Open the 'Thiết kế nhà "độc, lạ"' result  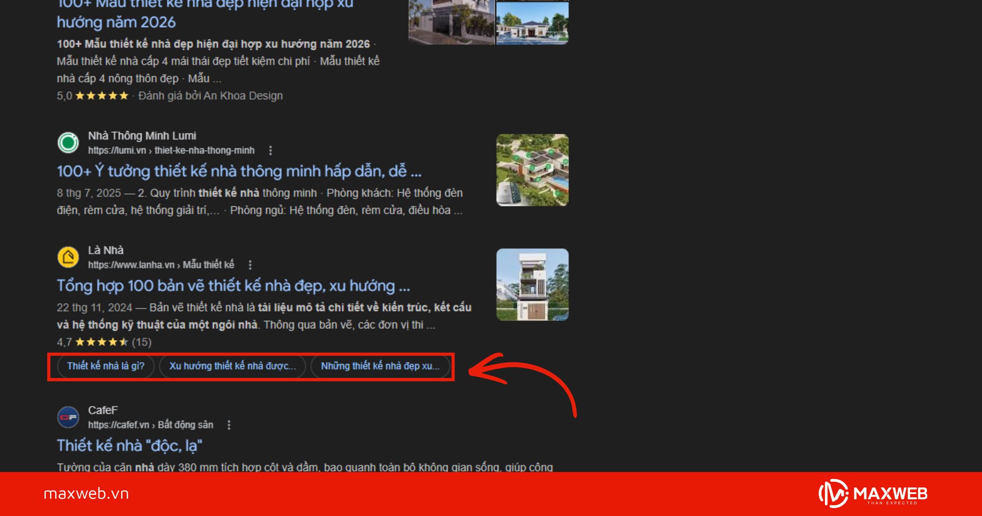pos(130,446)
